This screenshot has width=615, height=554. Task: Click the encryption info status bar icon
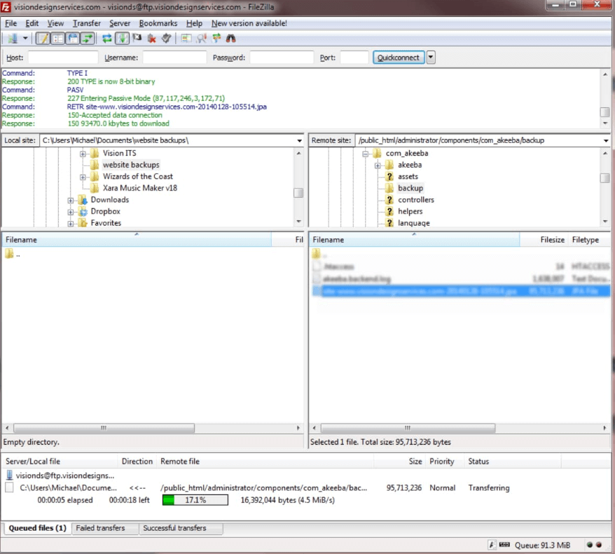pos(492,545)
